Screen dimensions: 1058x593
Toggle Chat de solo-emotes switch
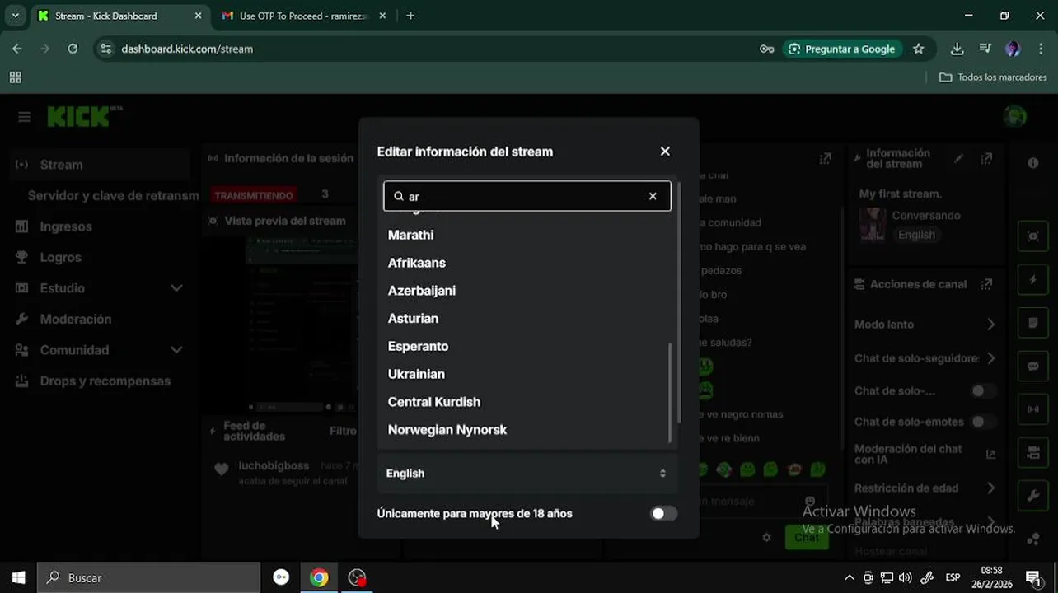tap(982, 422)
